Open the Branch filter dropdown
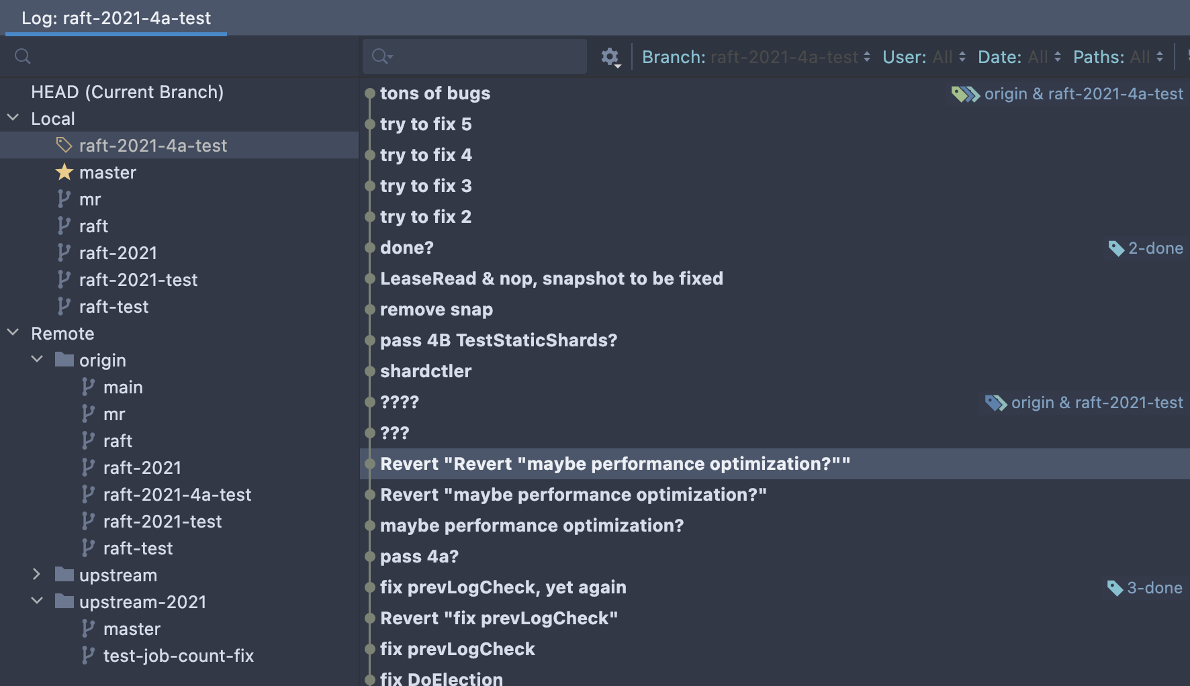Image resolution: width=1190 pixels, height=686 pixels. tap(756, 57)
